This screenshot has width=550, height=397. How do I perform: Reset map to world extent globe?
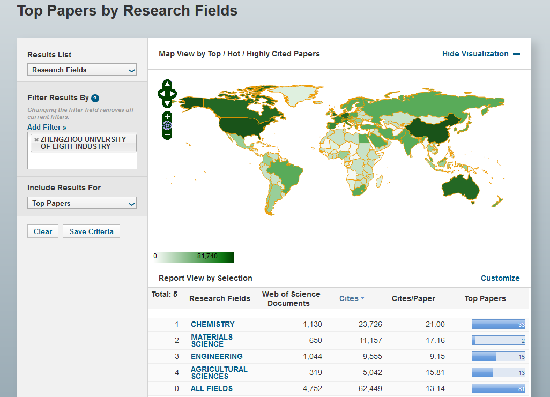click(167, 125)
